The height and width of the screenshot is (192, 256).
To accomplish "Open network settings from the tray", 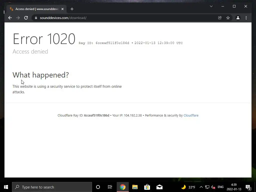I will coord(207,187).
